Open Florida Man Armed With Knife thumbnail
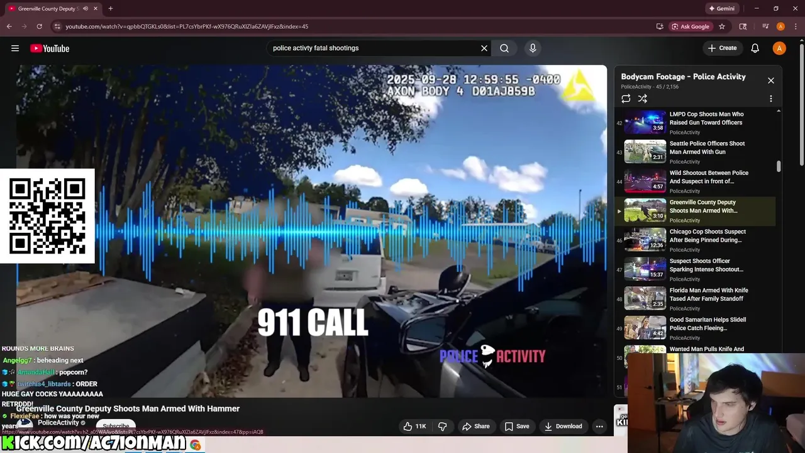Image resolution: width=805 pixels, height=453 pixels. tap(645, 298)
